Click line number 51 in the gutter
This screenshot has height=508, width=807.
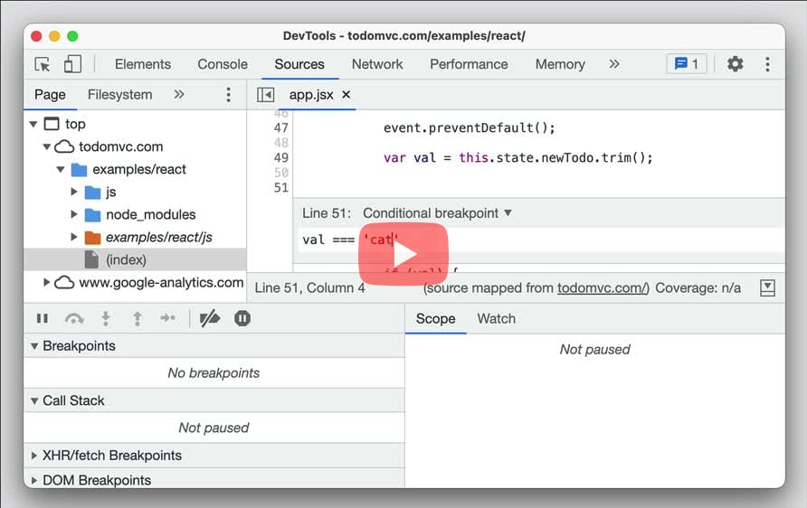point(281,188)
